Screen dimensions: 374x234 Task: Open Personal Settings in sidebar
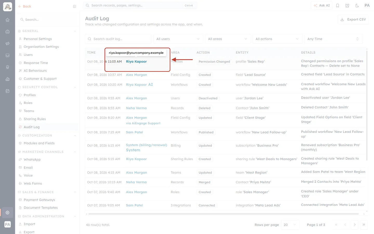point(38,39)
